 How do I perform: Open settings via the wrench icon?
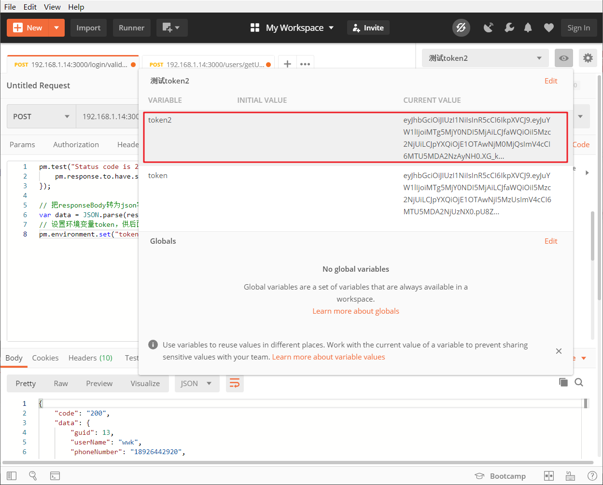(509, 28)
